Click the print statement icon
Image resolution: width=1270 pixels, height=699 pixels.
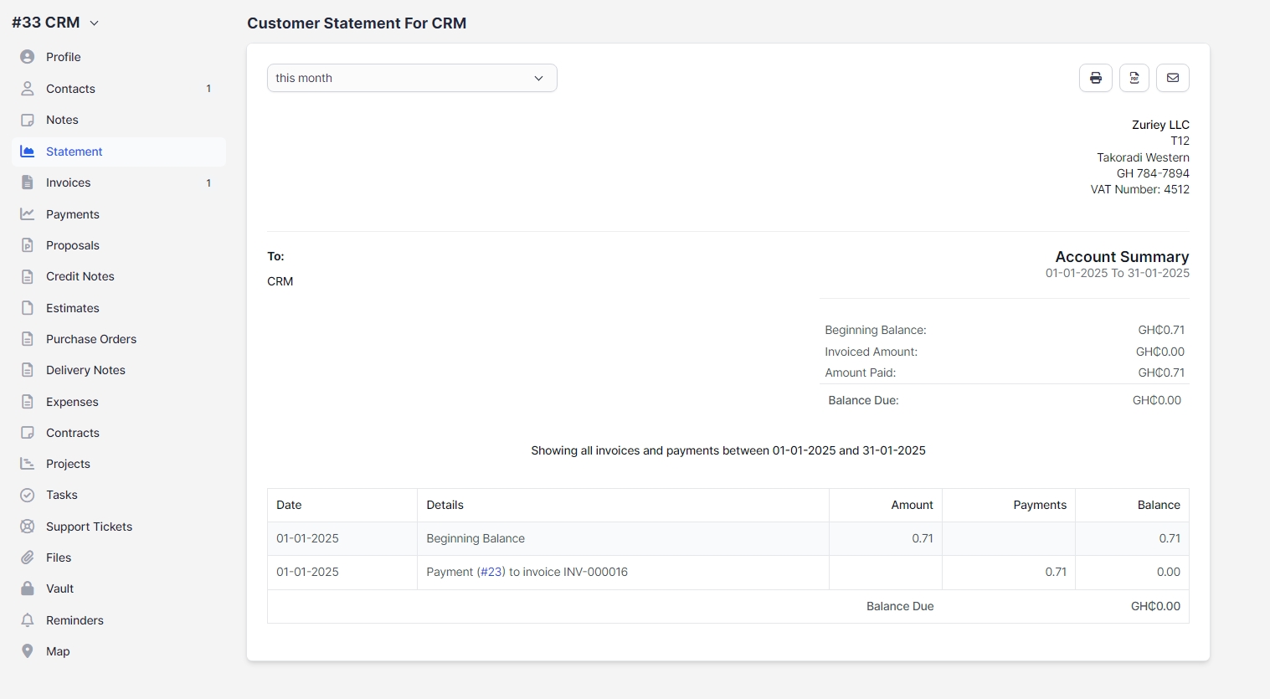pyautogui.click(x=1095, y=78)
